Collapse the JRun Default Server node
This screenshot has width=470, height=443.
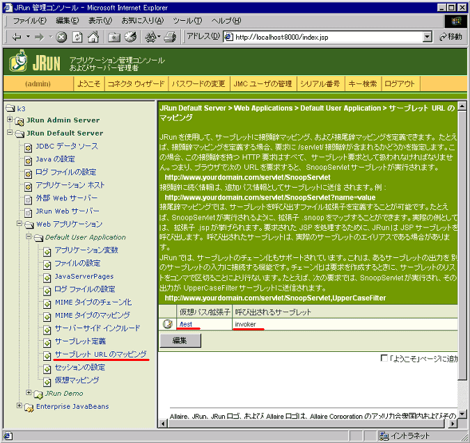10,132
